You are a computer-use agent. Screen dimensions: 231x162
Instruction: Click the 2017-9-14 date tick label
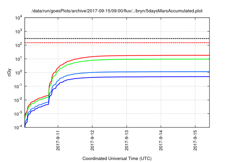(x=161, y=140)
